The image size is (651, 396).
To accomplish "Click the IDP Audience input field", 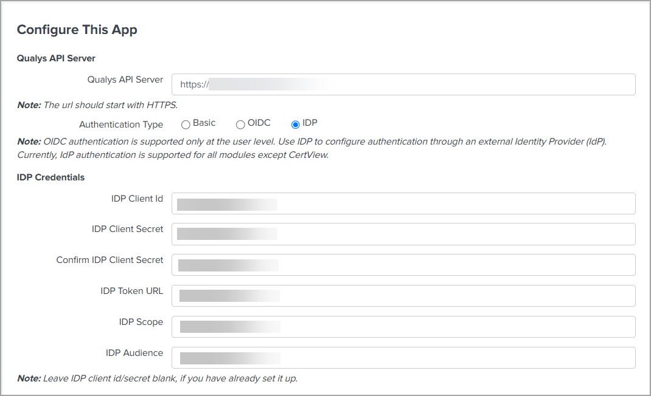I will click(403, 358).
